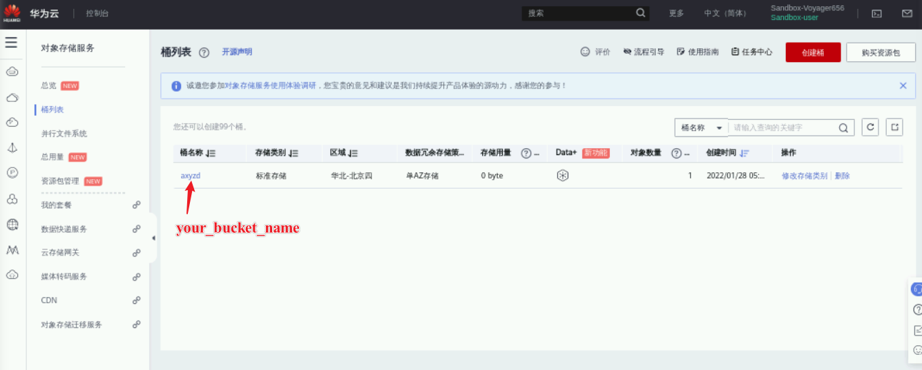922x370 pixels.
Task: Open 对象存储服务使用体验调研 survey link
Action: [x=271, y=85]
